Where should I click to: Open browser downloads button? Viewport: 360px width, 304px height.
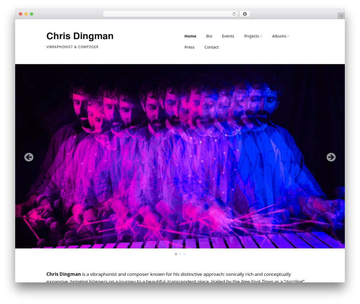[x=245, y=14]
